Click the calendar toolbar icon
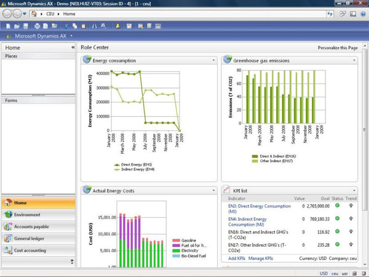The height and width of the screenshot is (277, 369). coord(158,26)
